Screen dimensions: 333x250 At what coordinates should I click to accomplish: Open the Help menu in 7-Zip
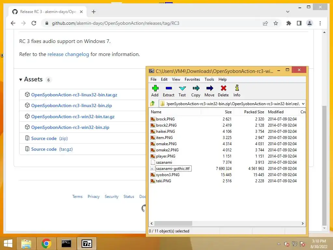coord(222,79)
